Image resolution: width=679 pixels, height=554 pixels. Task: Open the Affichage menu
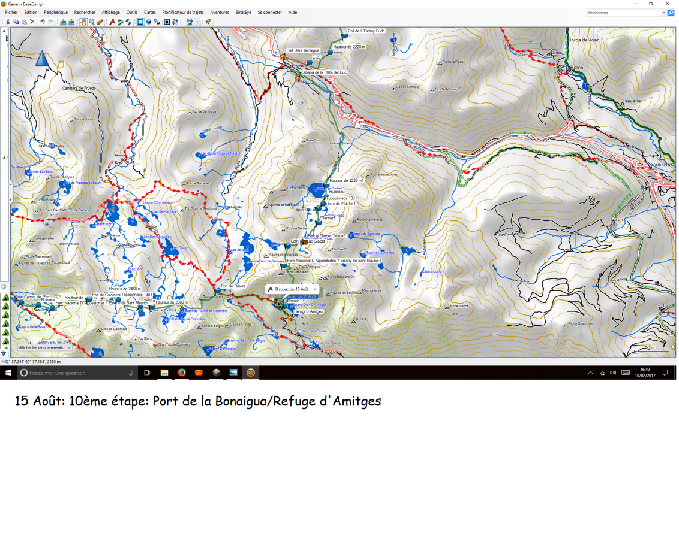(111, 12)
